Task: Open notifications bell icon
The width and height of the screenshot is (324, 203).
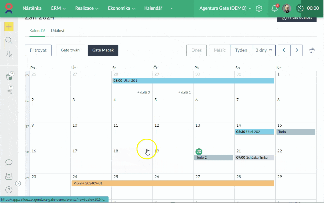Action: 274,8
